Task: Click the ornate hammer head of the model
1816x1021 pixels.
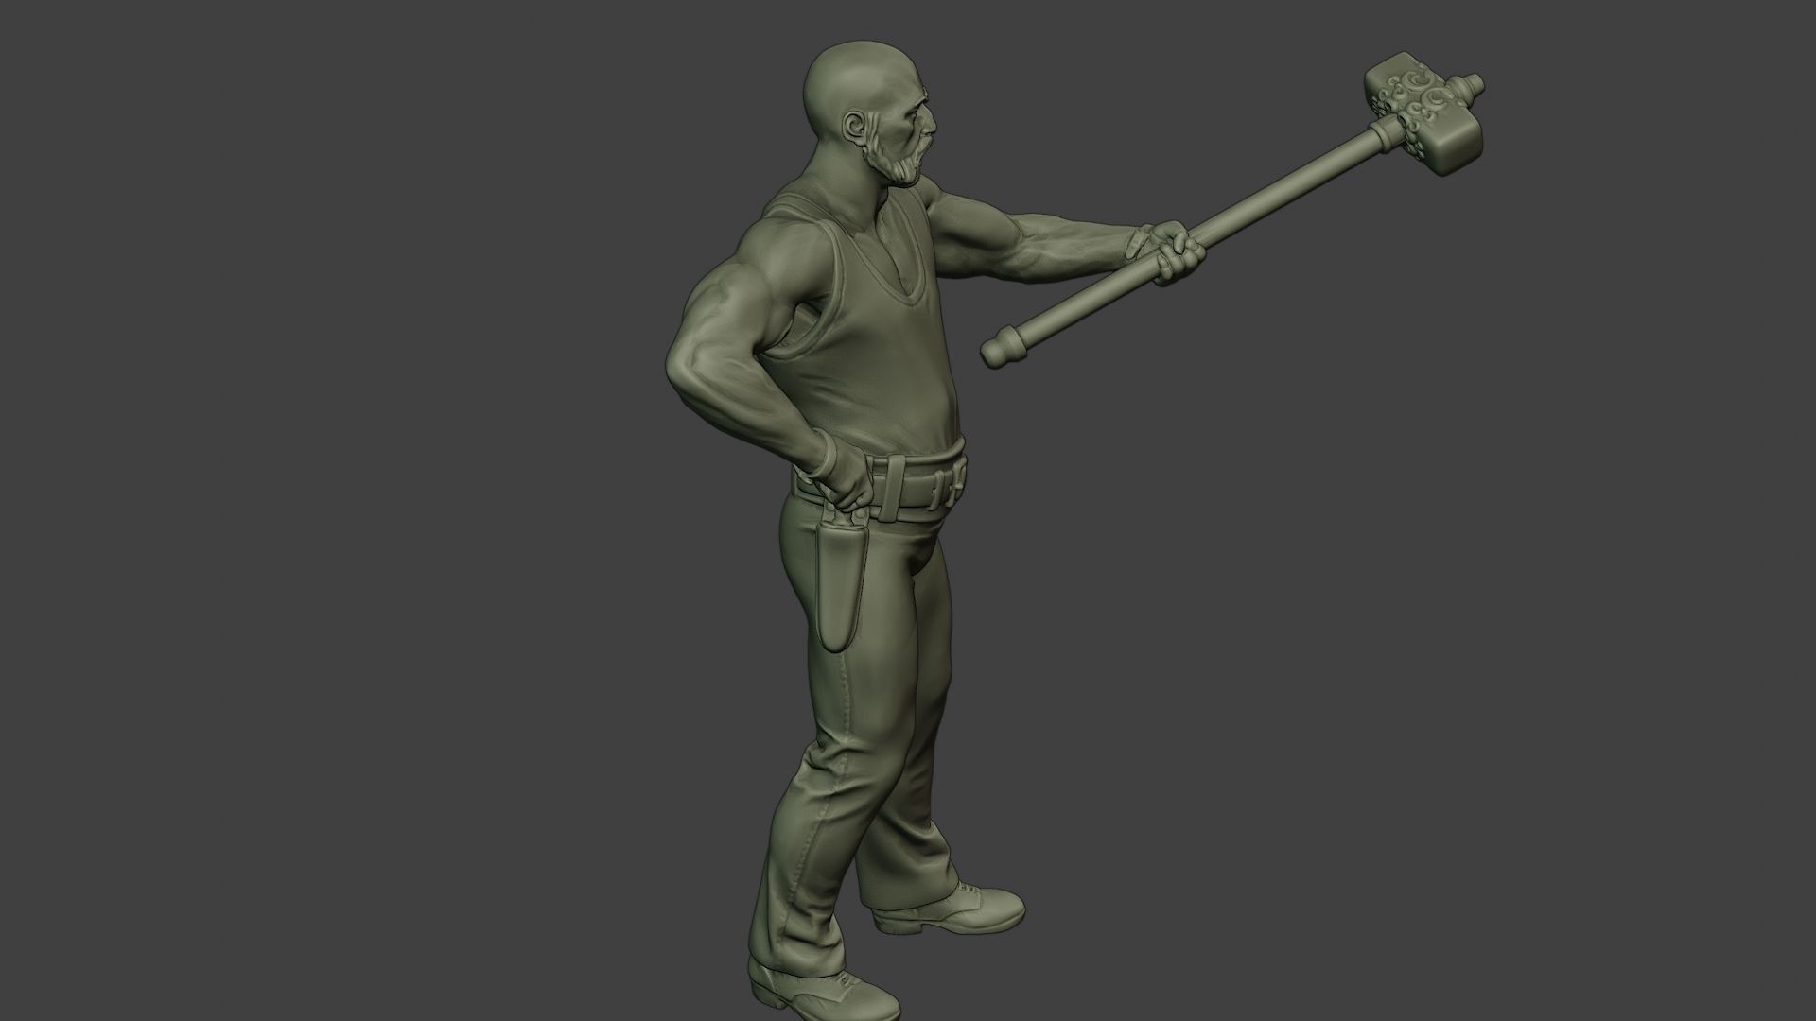Action: tap(1424, 113)
